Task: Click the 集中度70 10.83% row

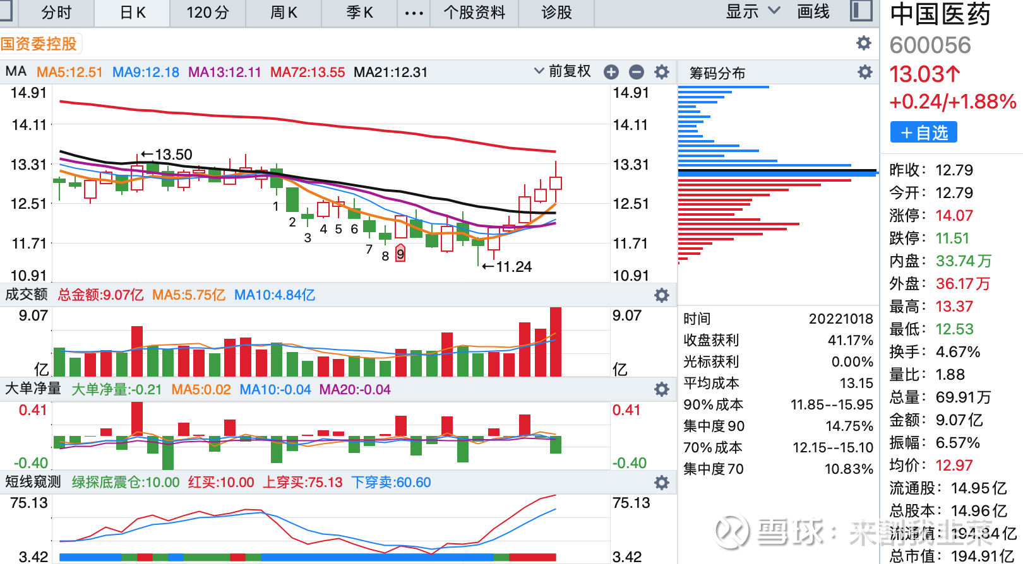Action: (778, 469)
